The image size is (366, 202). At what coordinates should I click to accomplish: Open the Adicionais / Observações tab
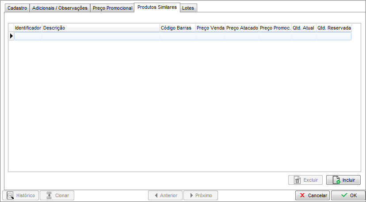pos(60,8)
